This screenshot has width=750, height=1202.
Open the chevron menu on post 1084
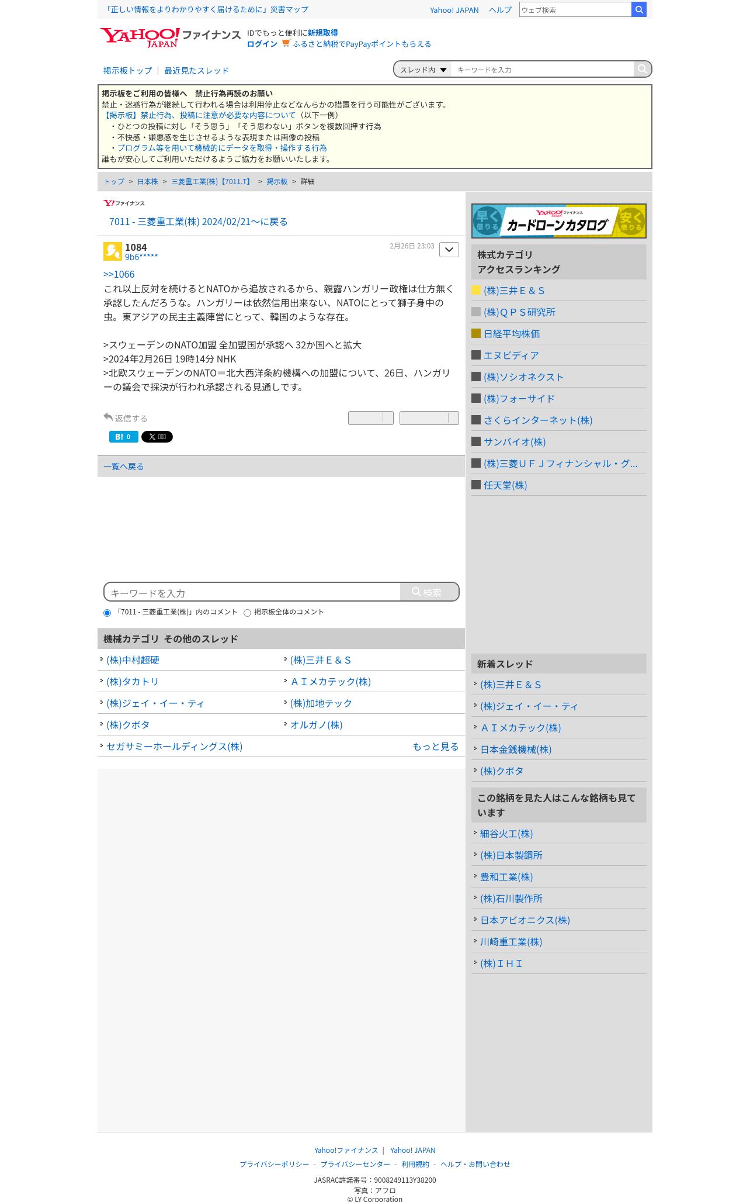pyautogui.click(x=449, y=249)
